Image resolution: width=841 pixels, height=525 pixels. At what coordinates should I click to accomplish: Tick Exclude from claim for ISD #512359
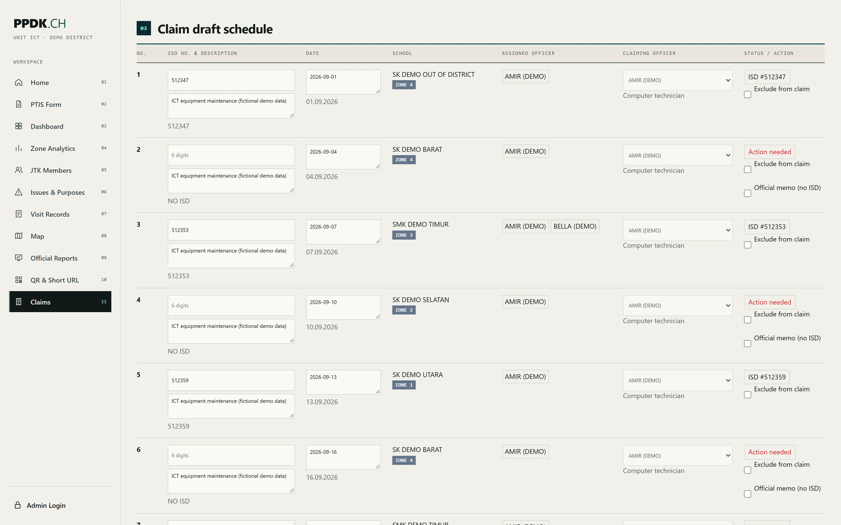pos(748,395)
